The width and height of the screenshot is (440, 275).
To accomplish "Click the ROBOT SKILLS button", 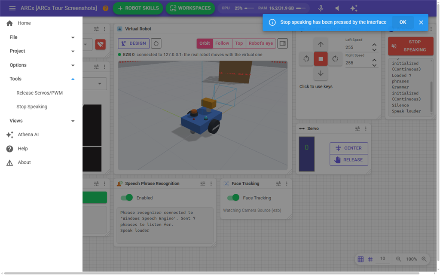I will click(x=138, y=8).
